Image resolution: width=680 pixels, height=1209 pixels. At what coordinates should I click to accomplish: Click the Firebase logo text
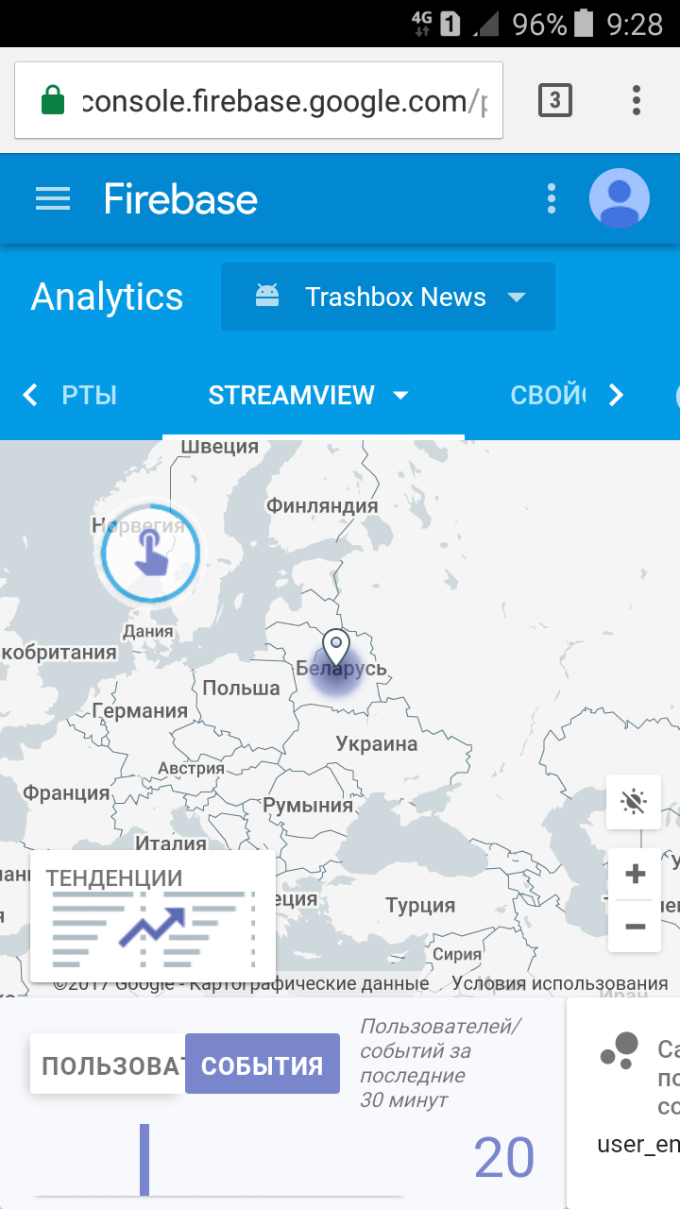[180, 199]
